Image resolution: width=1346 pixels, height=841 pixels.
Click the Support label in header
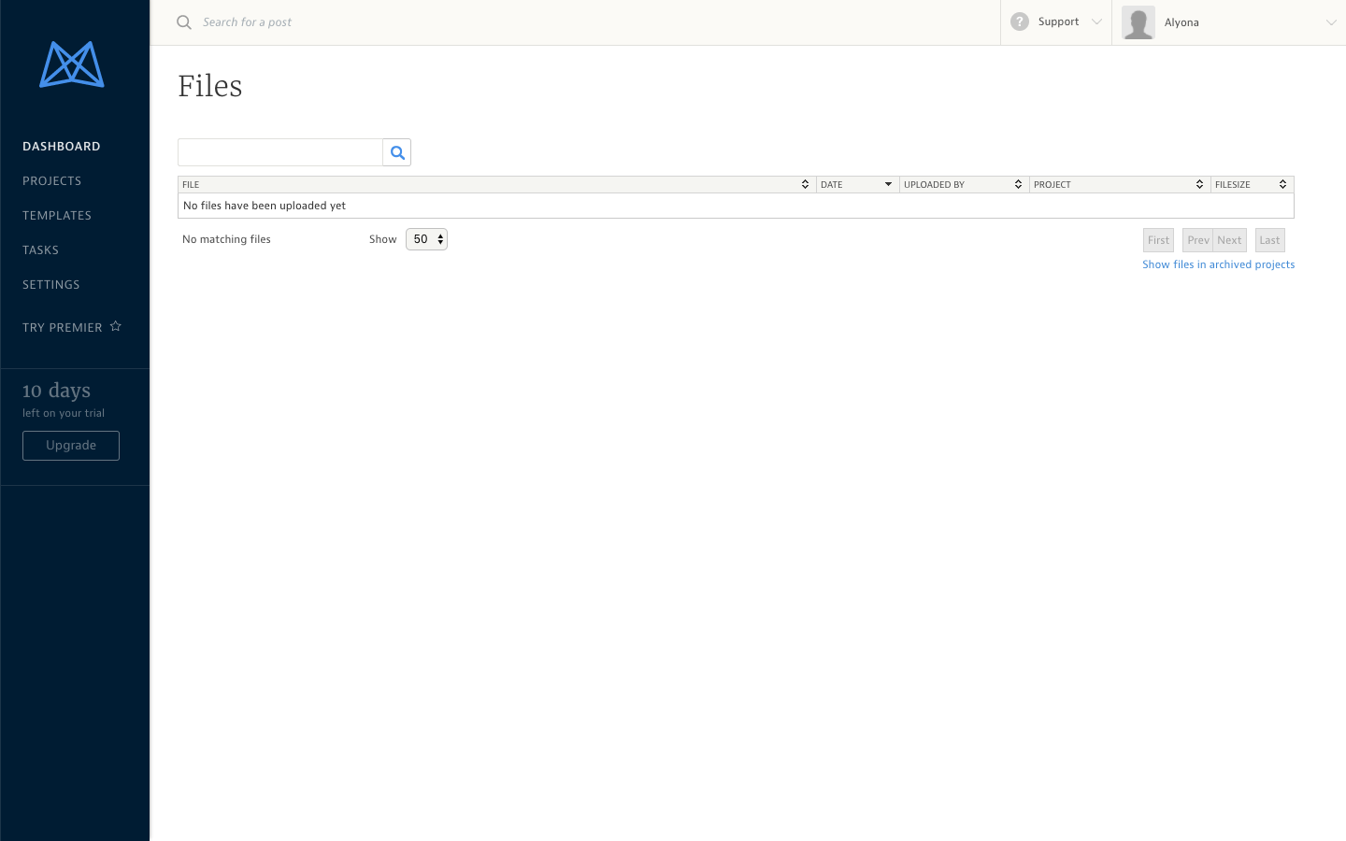point(1059,21)
